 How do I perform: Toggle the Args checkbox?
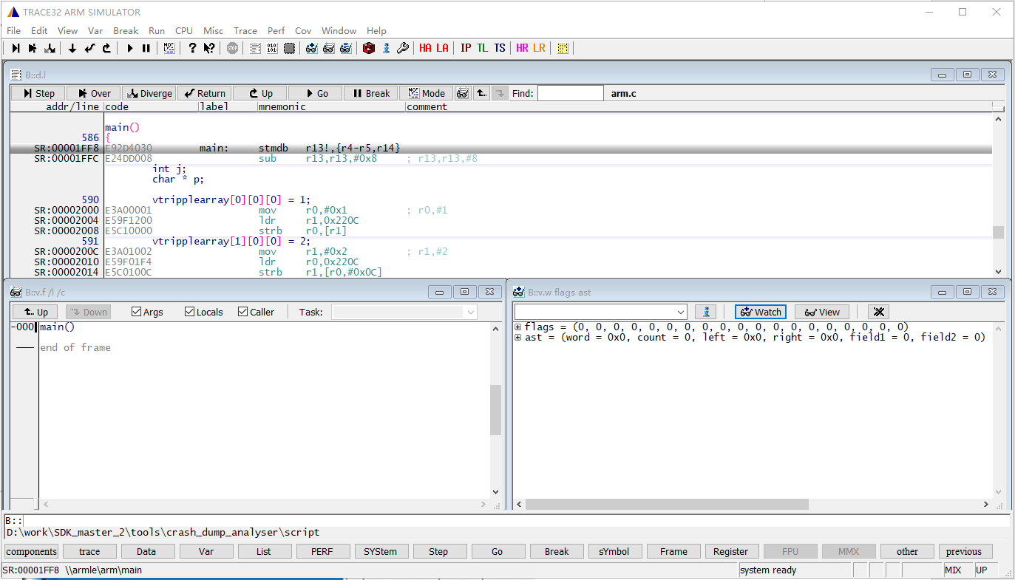pyautogui.click(x=136, y=312)
